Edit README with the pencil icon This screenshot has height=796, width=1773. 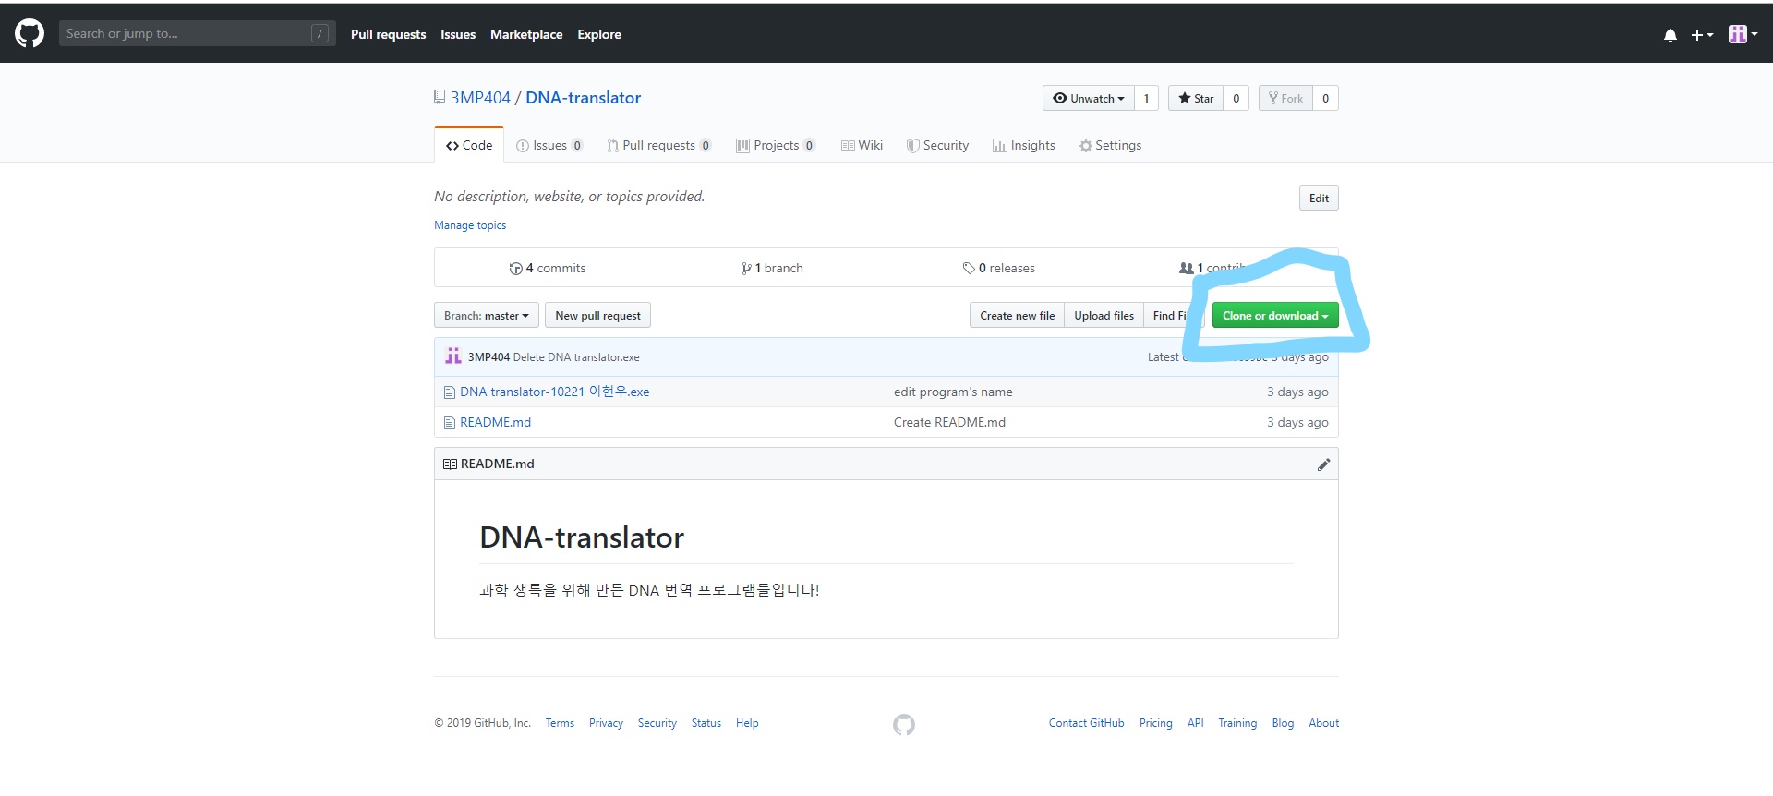point(1323,464)
